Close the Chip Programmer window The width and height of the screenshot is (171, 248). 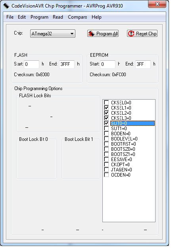click(157, 4)
